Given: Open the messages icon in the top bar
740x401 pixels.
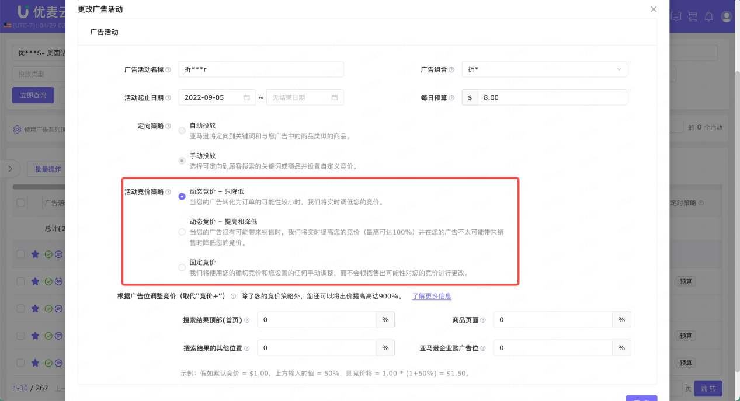Looking at the screenshot, I should tap(676, 16).
